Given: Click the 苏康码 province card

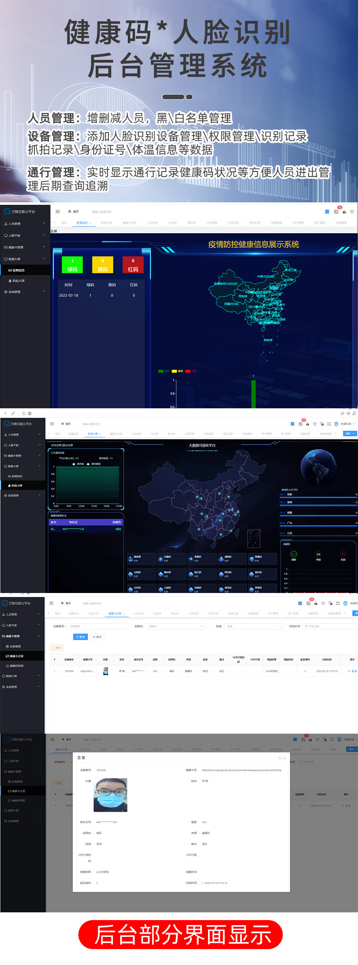Looking at the screenshot, I should pos(172,558).
